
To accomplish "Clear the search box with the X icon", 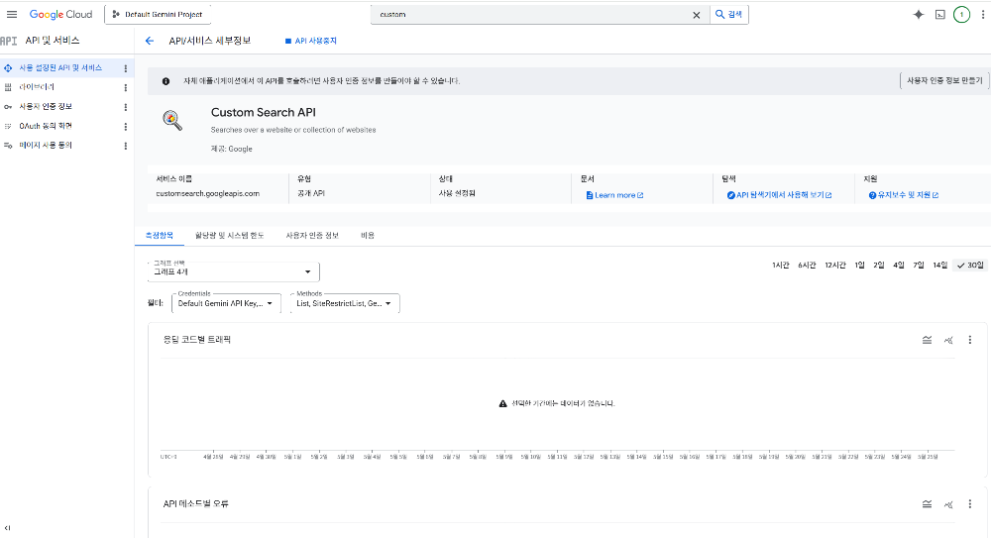I will 697,15.
